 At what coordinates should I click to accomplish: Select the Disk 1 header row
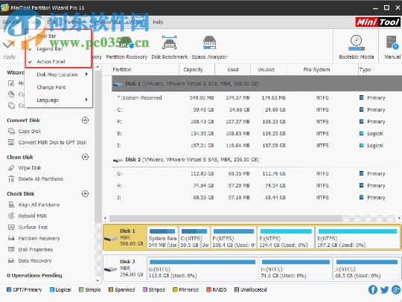(257, 83)
